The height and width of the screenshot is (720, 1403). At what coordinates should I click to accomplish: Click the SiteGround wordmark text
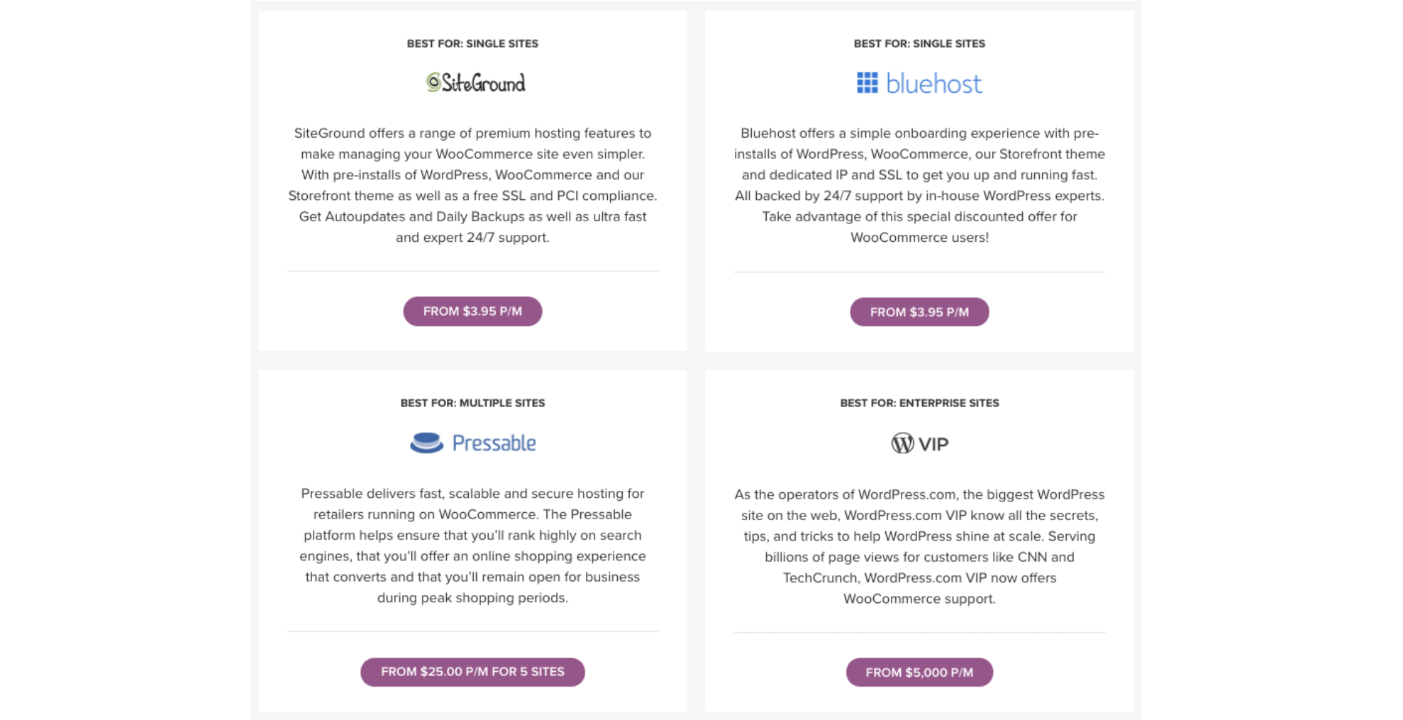484,84
